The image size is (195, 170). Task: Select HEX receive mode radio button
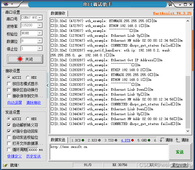(28, 77)
